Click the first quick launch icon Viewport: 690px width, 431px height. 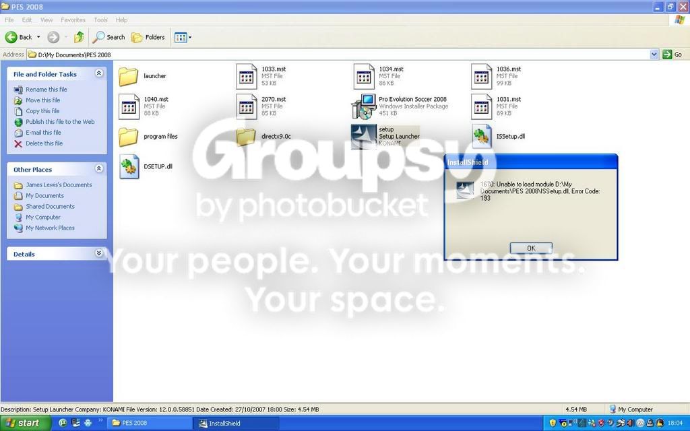tap(63, 423)
